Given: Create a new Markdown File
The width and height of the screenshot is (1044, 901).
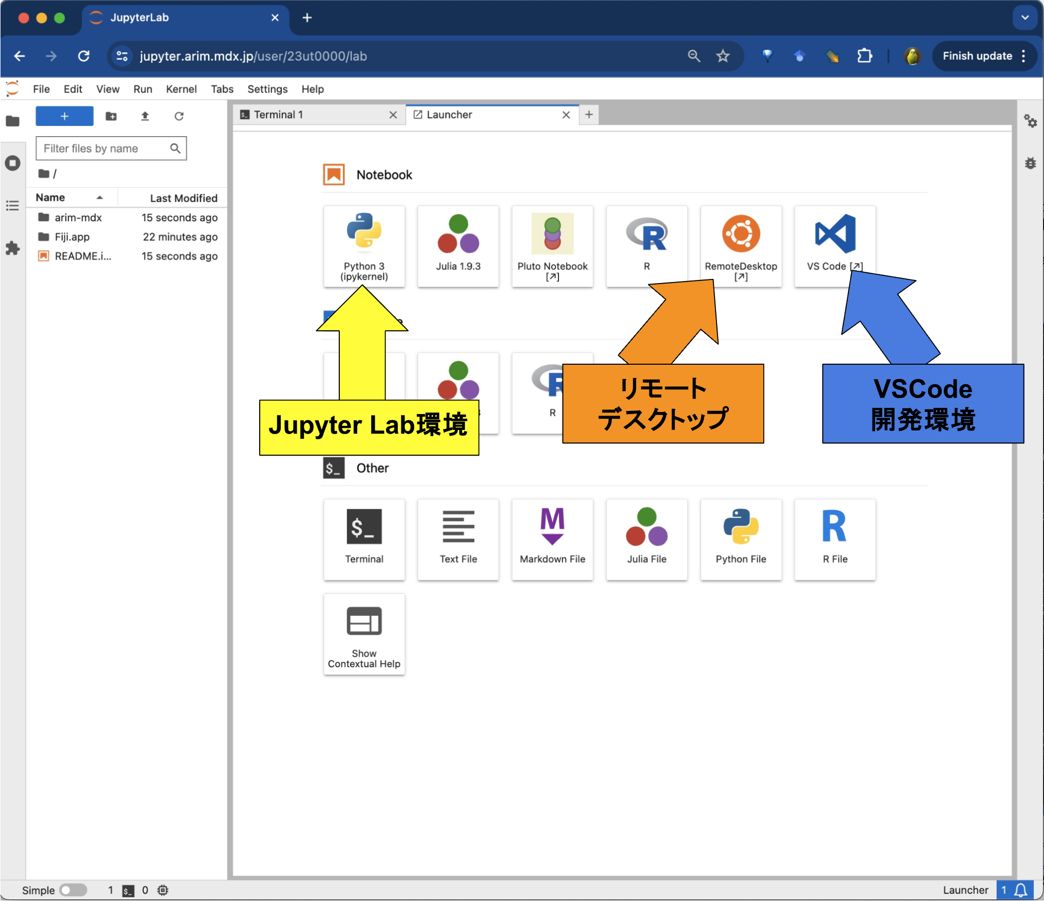Looking at the screenshot, I should (x=552, y=539).
